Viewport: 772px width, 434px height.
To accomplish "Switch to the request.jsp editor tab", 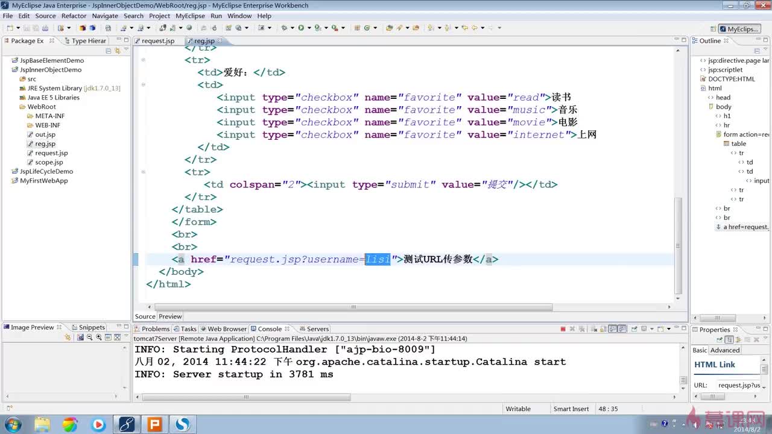I will [x=157, y=40].
